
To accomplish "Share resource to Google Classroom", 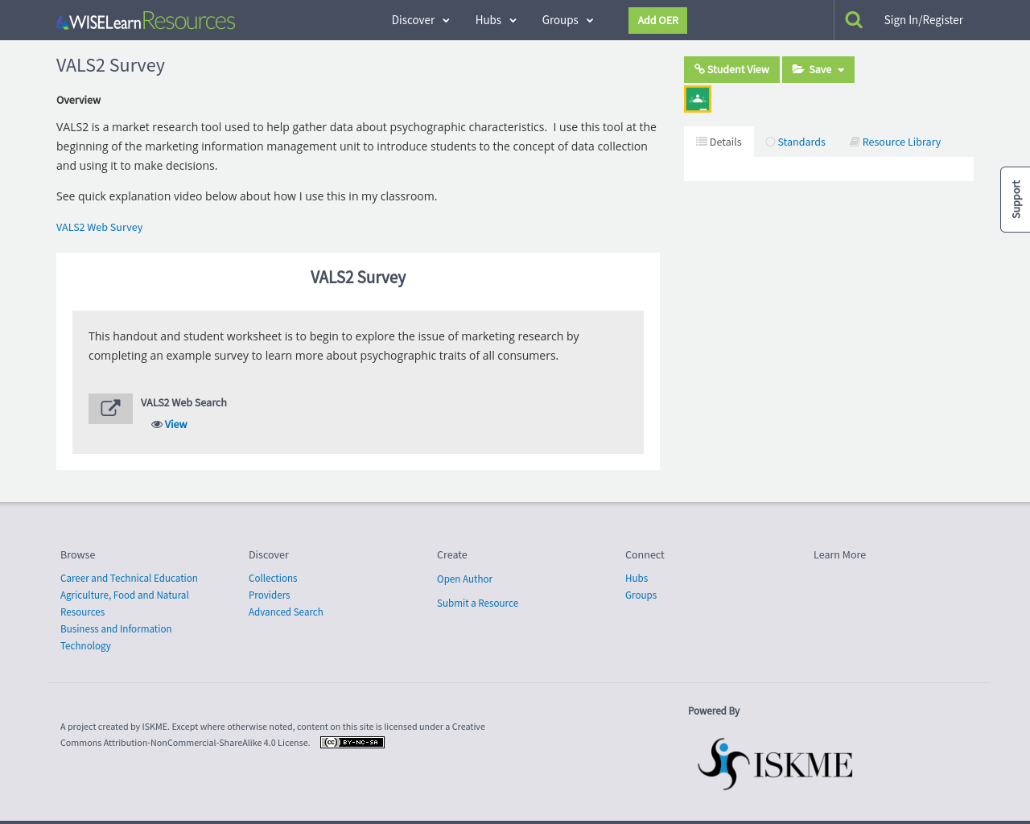I will click(697, 97).
